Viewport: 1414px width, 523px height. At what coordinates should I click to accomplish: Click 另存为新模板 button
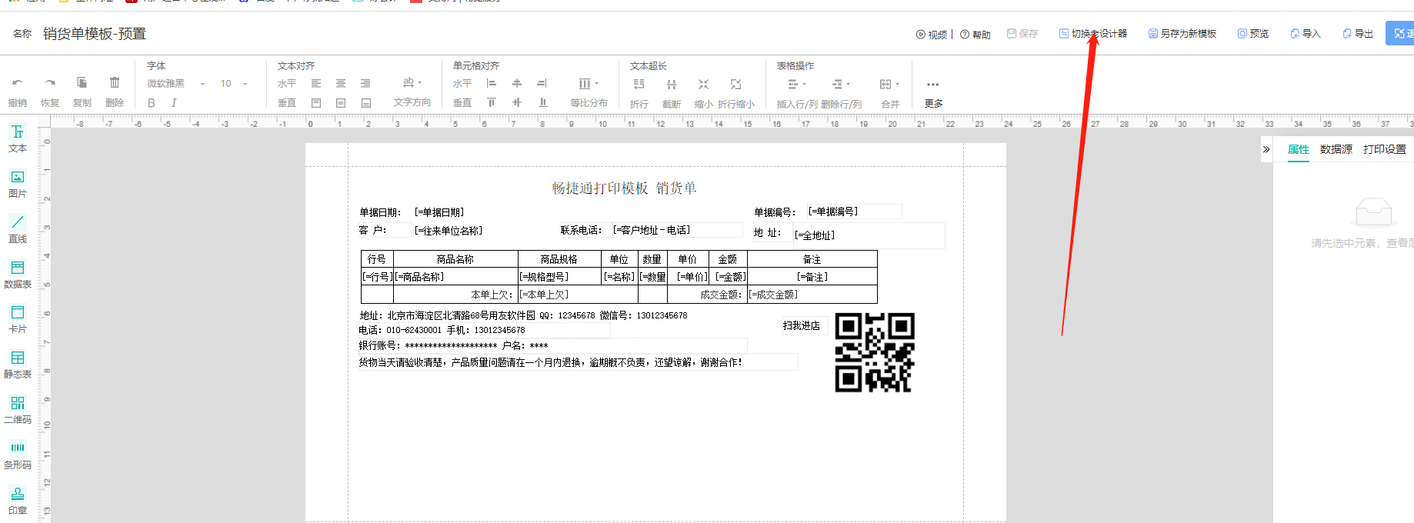point(1182,34)
